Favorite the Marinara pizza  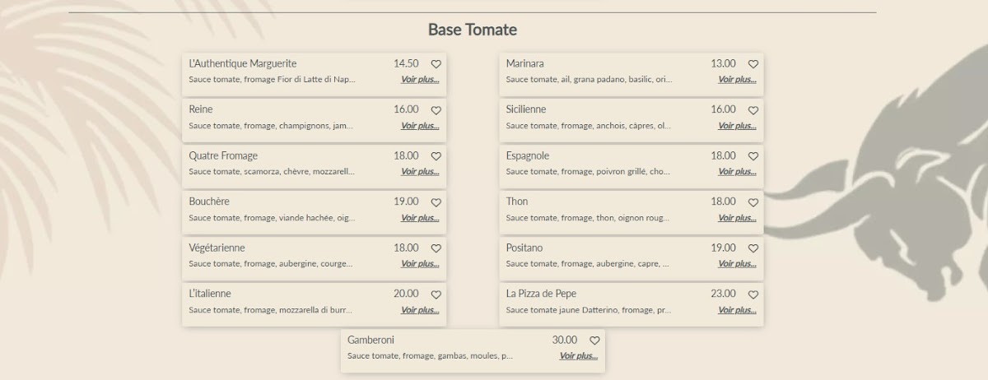[x=753, y=64]
